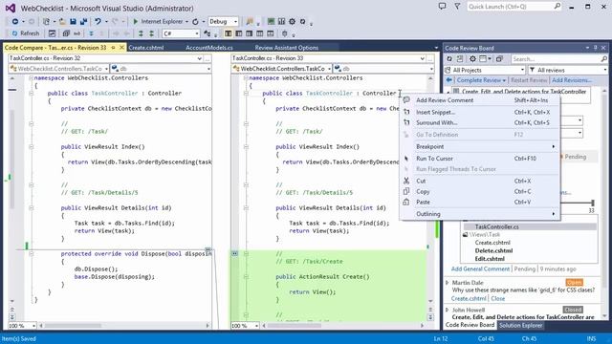The image size is (612, 344).
Task: Select the side-by-side compare layout icon
Action: coord(229,34)
